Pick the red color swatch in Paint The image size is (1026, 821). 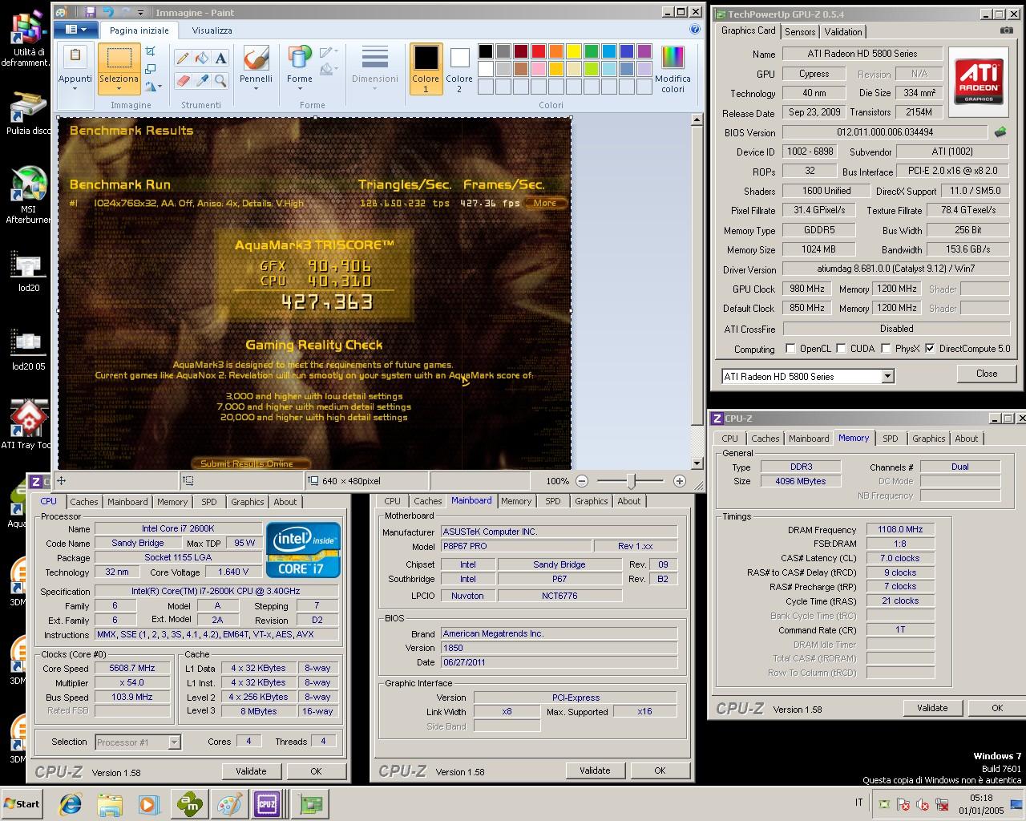539,51
